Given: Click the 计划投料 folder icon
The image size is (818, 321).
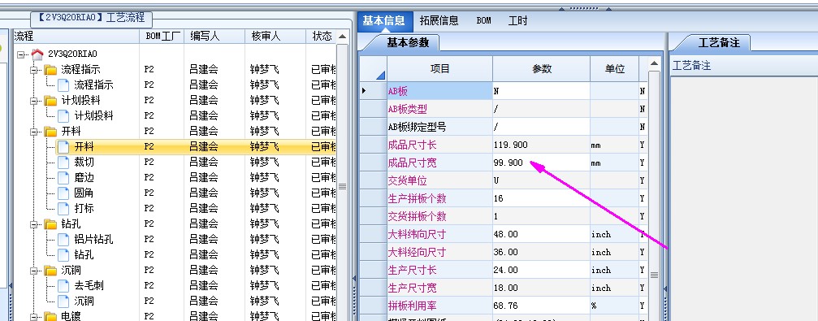Looking at the screenshot, I should point(50,100).
